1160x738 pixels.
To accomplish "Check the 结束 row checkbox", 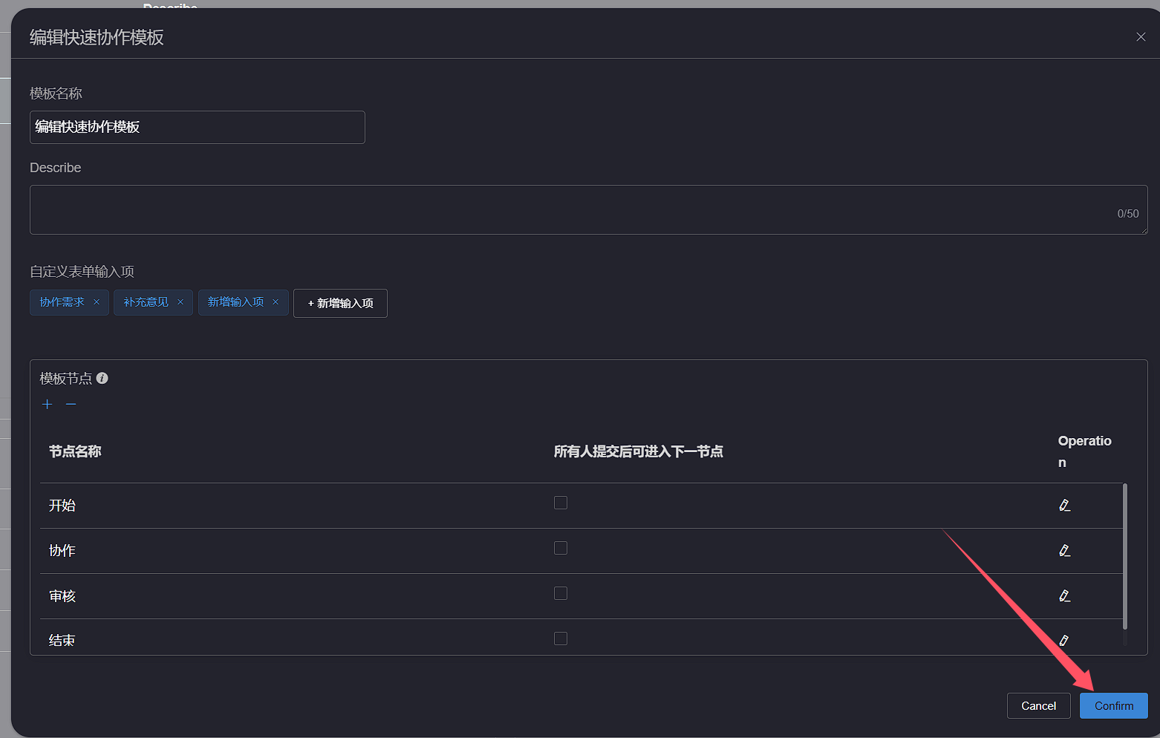I will pyautogui.click(x=561, y=639).
